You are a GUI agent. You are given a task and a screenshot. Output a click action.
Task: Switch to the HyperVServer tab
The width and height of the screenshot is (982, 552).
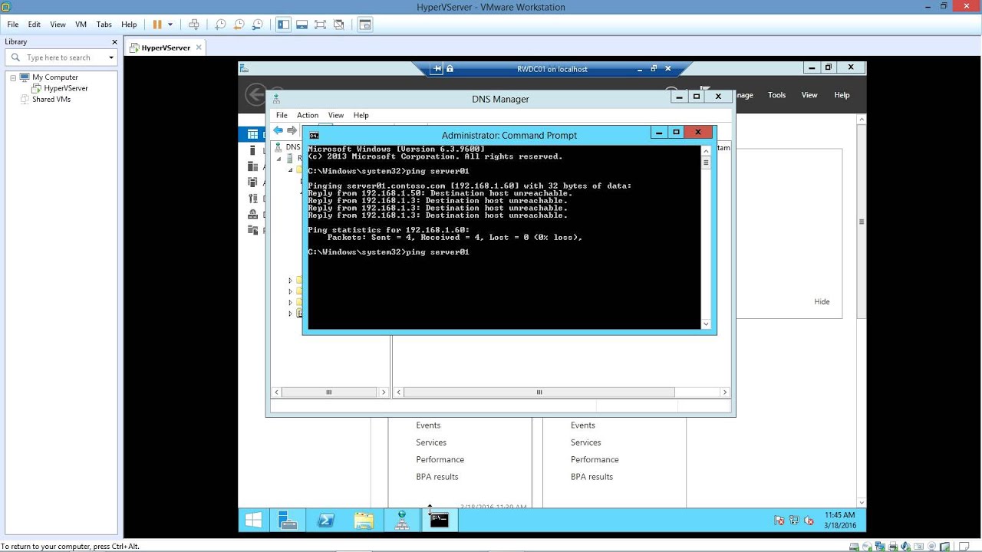(166, 48)
